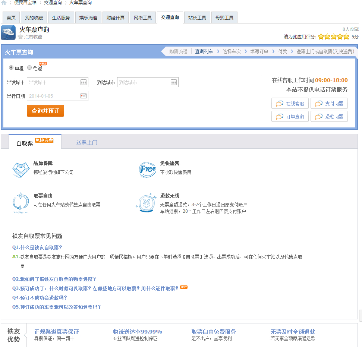Click the 退款无忧 coin icon
This screenshot has width=362, height=354.
click(x=147, y=203)
